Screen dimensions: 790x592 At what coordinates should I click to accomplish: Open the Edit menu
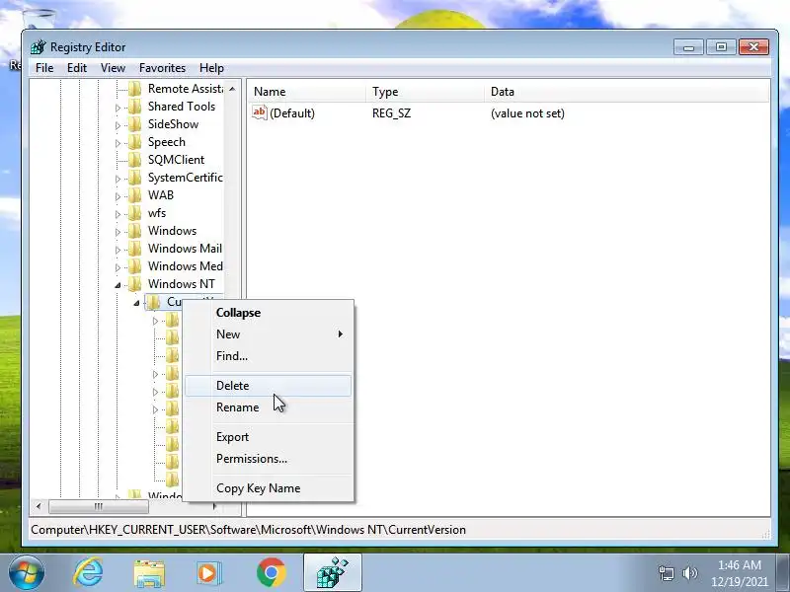(77, 68)
